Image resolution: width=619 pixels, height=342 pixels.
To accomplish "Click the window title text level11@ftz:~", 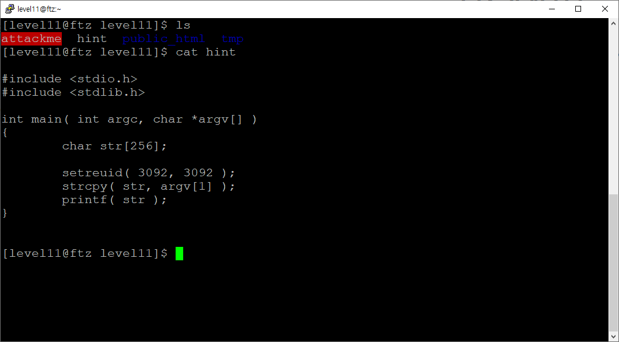I will pyautogui.click(x=40, y=9).
